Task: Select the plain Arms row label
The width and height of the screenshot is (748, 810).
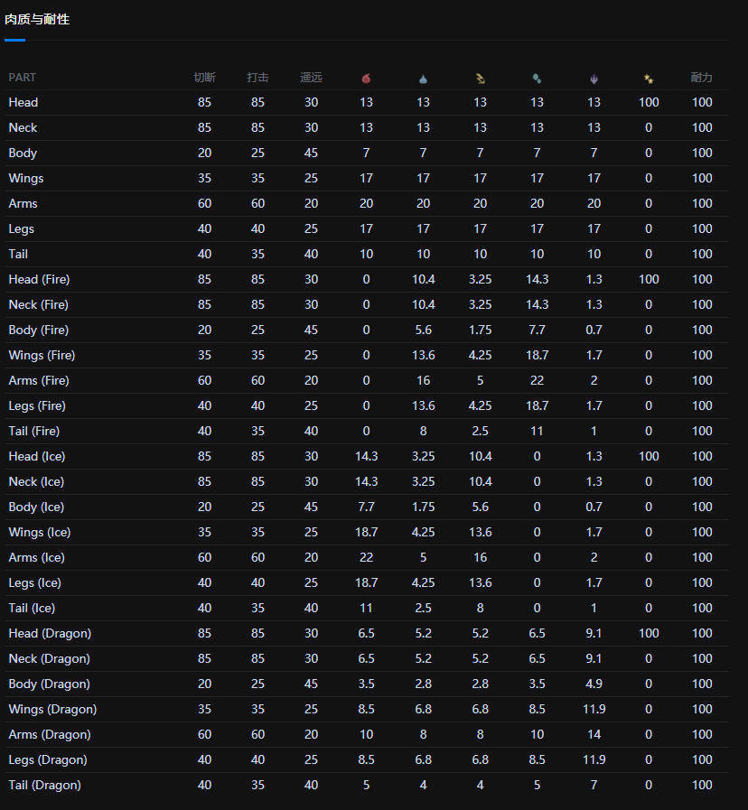Action: click(x=23, y=203)
